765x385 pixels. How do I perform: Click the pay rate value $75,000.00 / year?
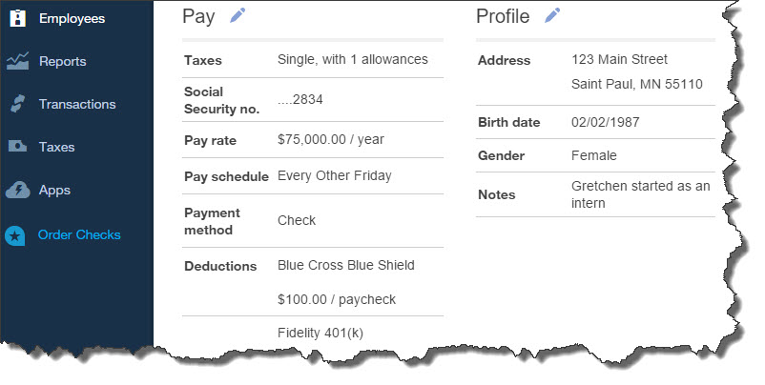(x=331, y=140)
